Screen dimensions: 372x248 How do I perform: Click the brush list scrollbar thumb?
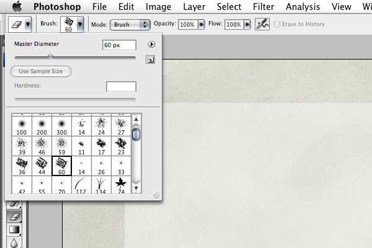[136, 135]
